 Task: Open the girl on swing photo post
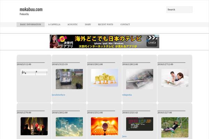tap(175, 127)
